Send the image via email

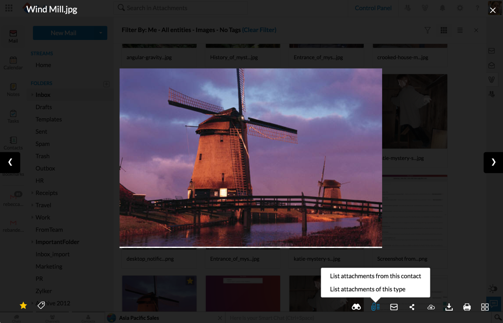pos(394,307)
